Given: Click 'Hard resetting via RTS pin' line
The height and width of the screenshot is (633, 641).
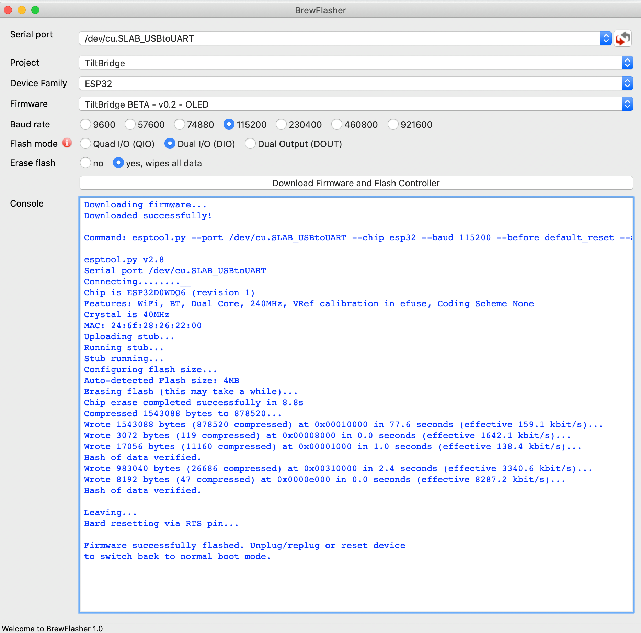Looking at the screenshot, I should [x=161, y=524].
